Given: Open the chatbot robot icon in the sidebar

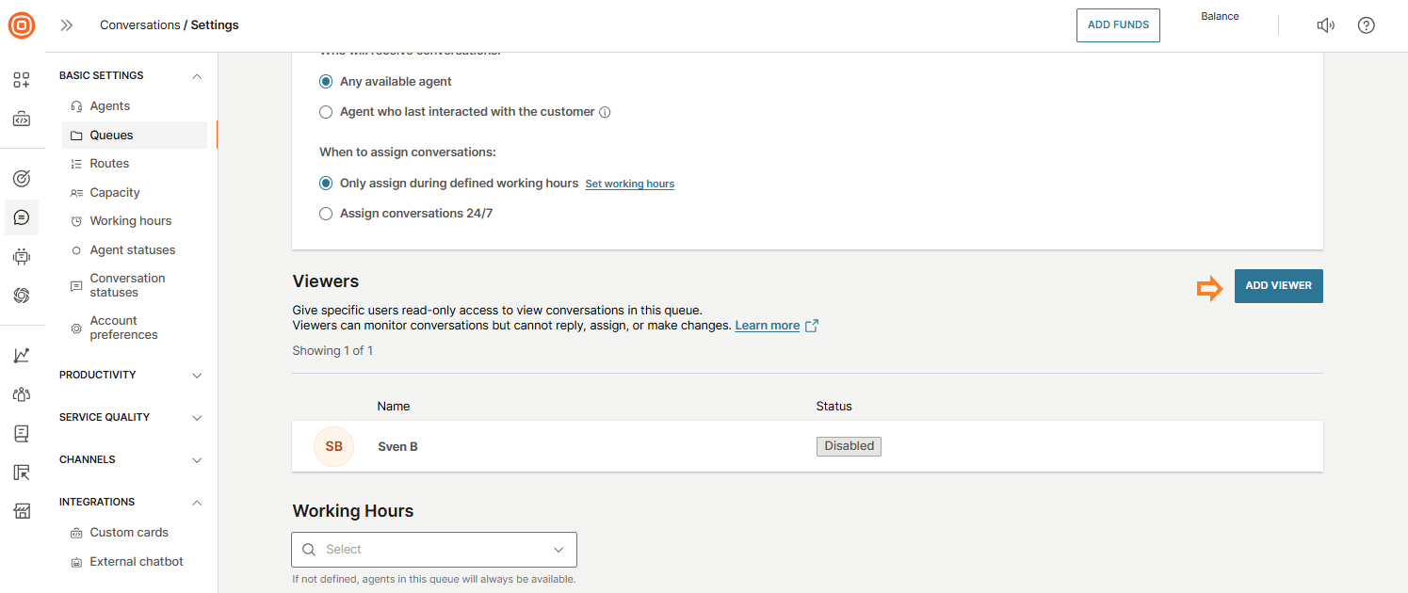Looking at the screenshot, I should 22,256.
